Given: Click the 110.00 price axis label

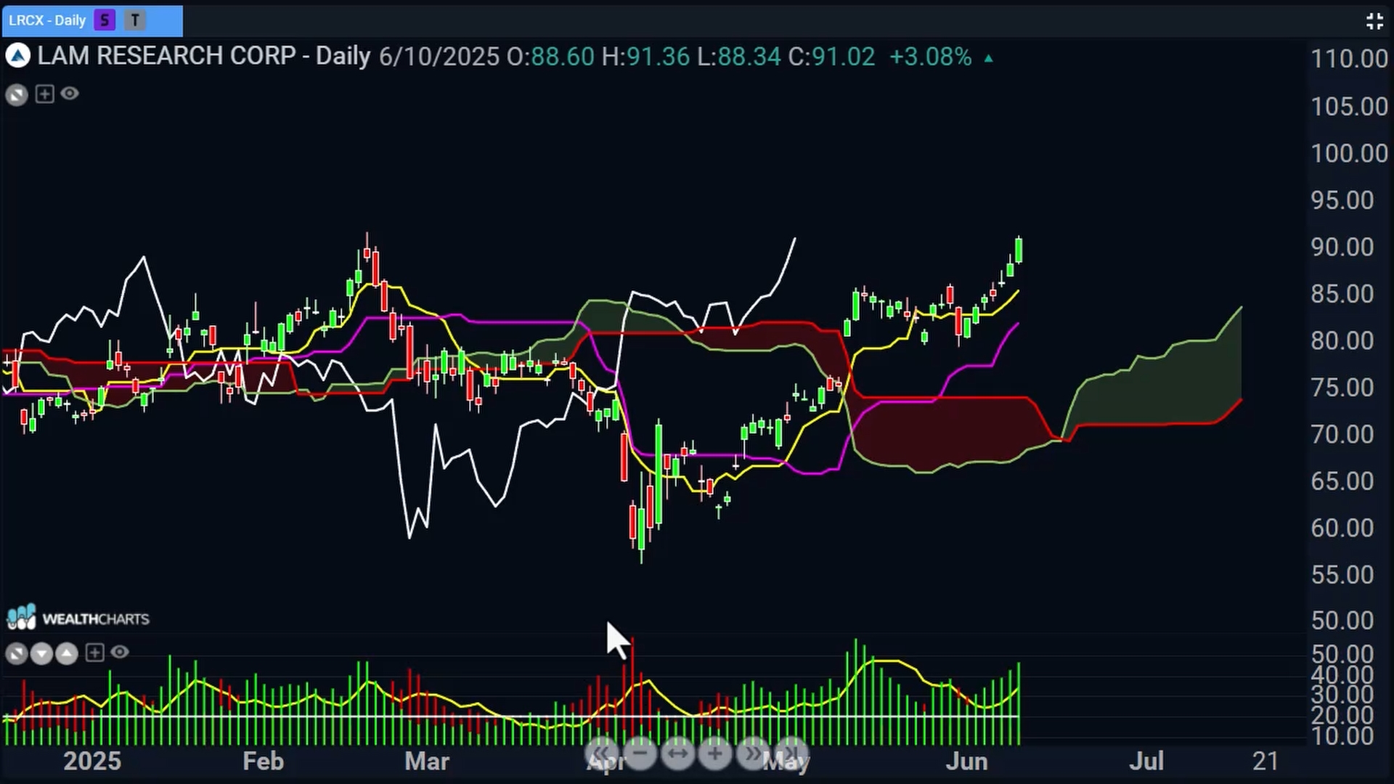Looking at the screenshot, I should (1349, 59).
